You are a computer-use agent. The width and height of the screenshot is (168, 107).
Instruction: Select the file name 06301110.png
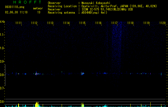click(x=15, y=7)
